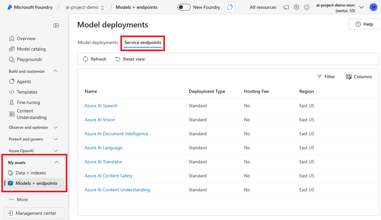Viewport: 381px width, 220px height.
Task: Click the Help button
Action: (364, 24)
